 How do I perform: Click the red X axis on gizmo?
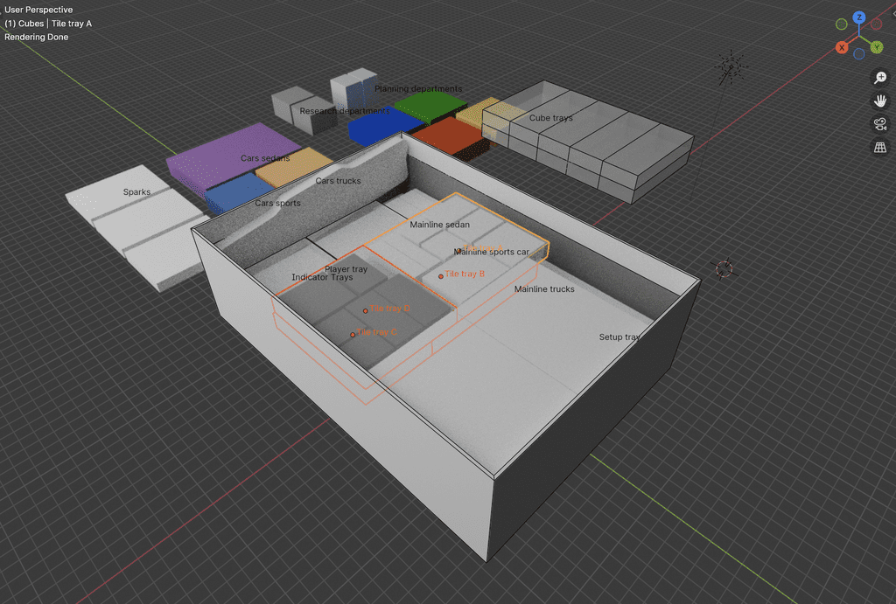[x=842, y=47]
